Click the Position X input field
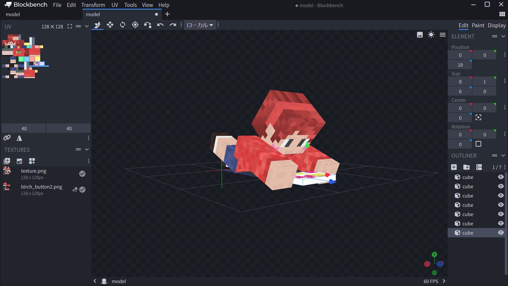This screenshot has height=286, width=508. tap(460, 55)
